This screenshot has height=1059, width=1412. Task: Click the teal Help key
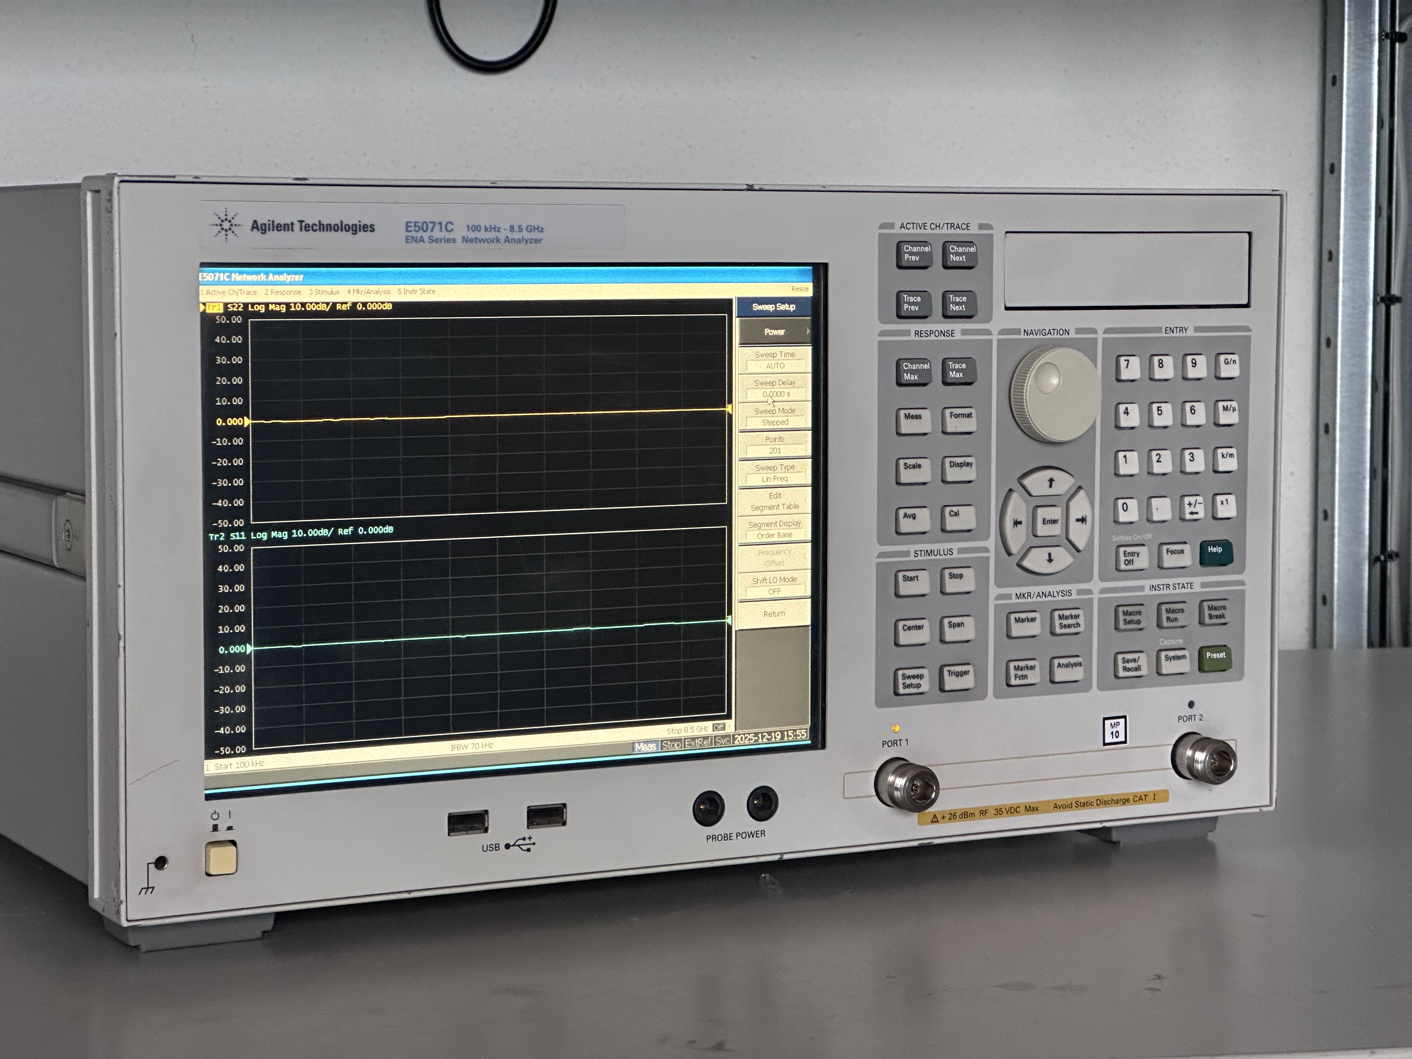click(x=1216, y=553)
